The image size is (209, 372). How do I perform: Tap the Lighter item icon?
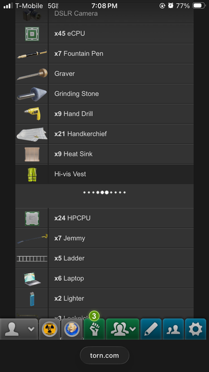pos(32,299)
